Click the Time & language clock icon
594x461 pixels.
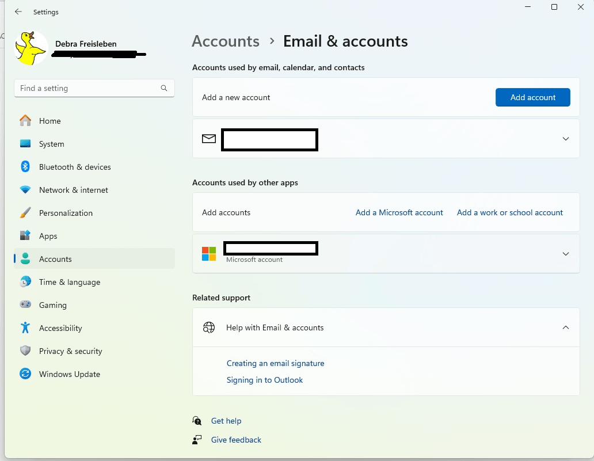pyautogui.click(x=25, y=282)
